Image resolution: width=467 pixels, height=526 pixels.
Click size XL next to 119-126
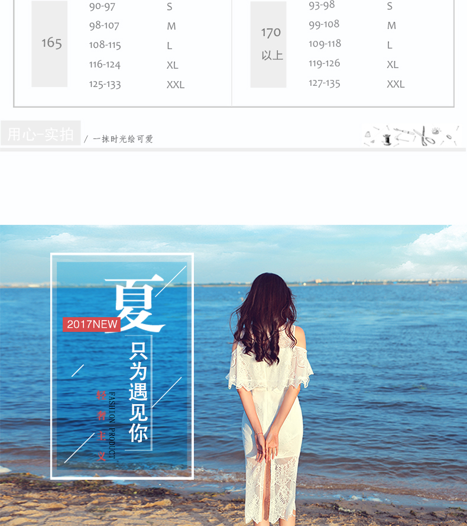(393, 64)
